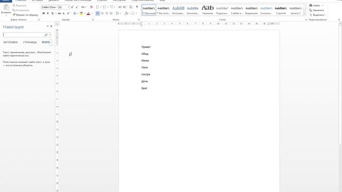Toggle underline (Ч) formatting
This screenshot has width=342, height=192.
pyautogui.click(x=52, y=13)
